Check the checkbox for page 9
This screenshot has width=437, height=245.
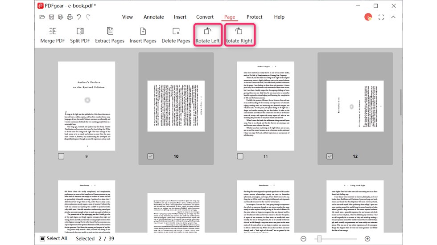point(61,156)
